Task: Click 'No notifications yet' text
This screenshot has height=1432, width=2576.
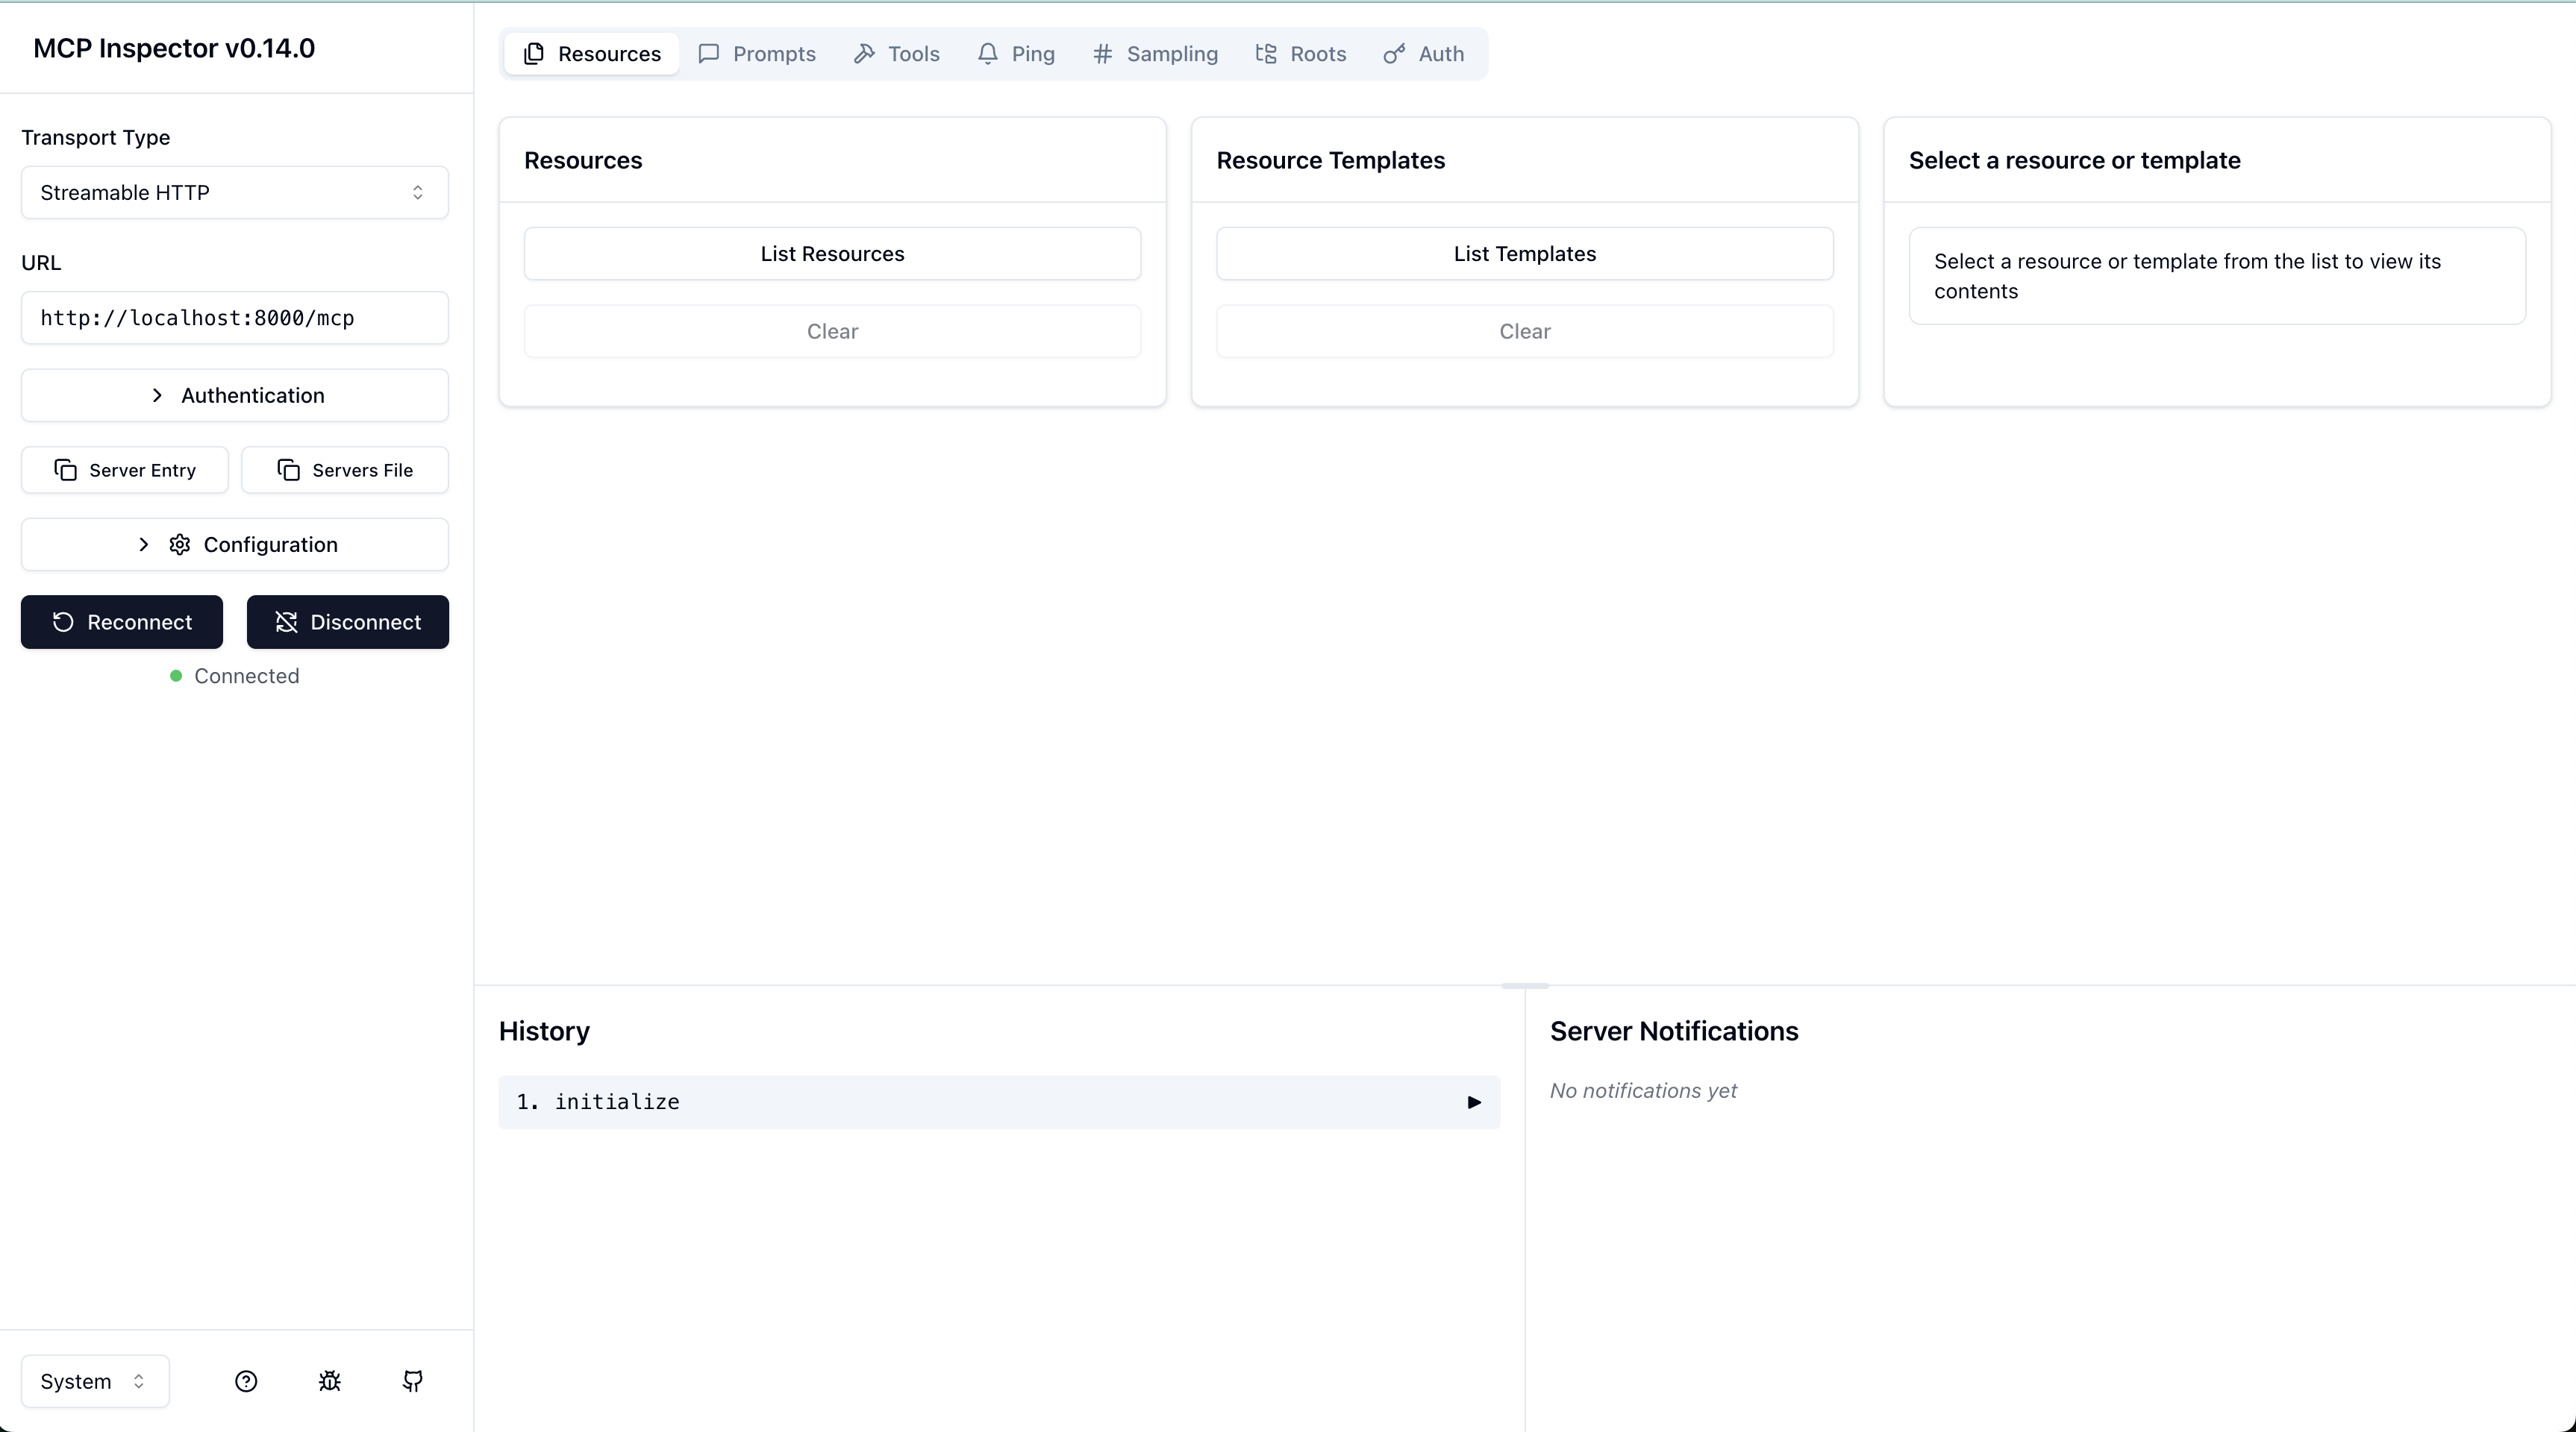Action: pos(1643,1091)
